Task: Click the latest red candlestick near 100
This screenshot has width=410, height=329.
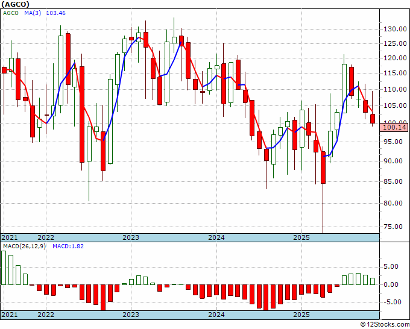Action: [373, 119]
